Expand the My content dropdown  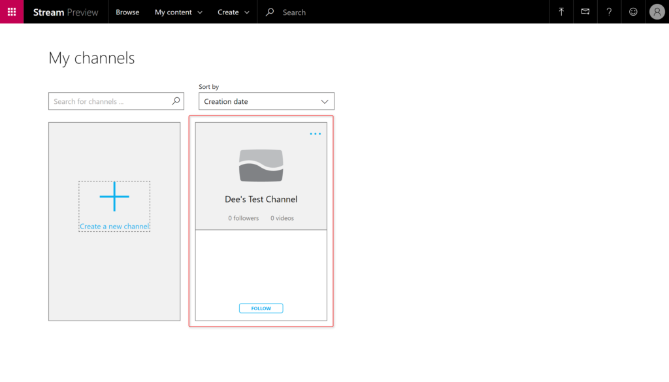coord(178,12)
